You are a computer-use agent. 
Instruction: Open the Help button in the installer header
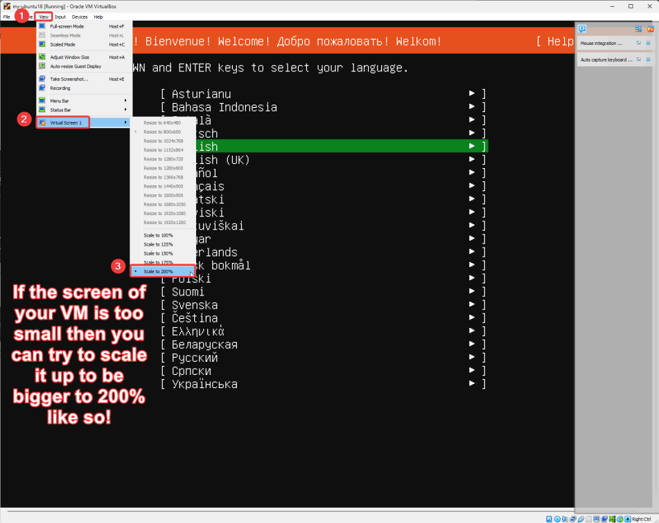555,41
